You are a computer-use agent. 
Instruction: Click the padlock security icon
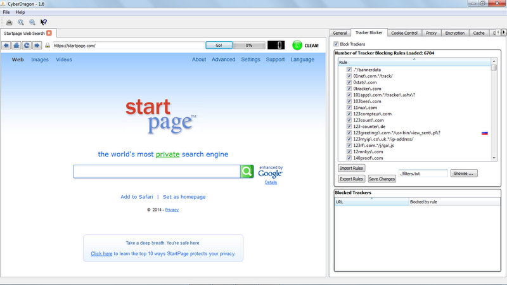click(48, 46)
